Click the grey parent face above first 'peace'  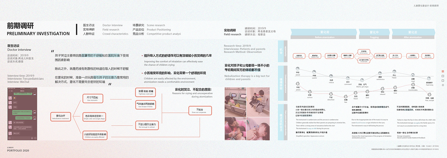coord(298,68)
